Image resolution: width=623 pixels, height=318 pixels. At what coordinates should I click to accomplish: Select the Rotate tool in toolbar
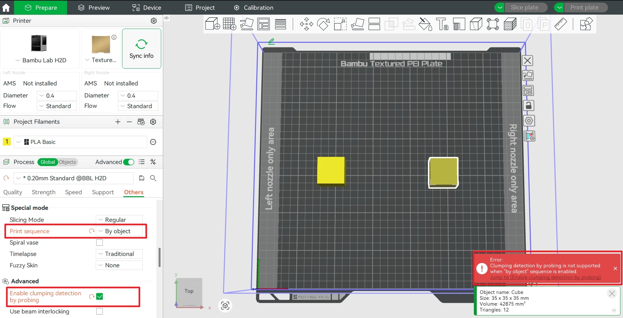click(323, 24)
